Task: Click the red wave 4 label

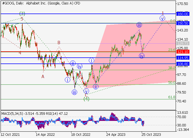Action: coord(20,53)
